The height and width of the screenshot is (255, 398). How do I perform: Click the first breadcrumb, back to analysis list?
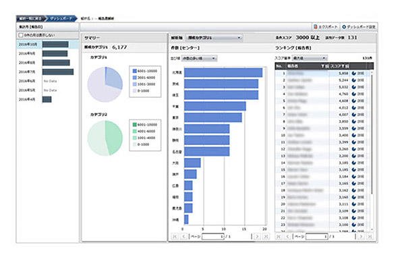[x=31, y=18]
